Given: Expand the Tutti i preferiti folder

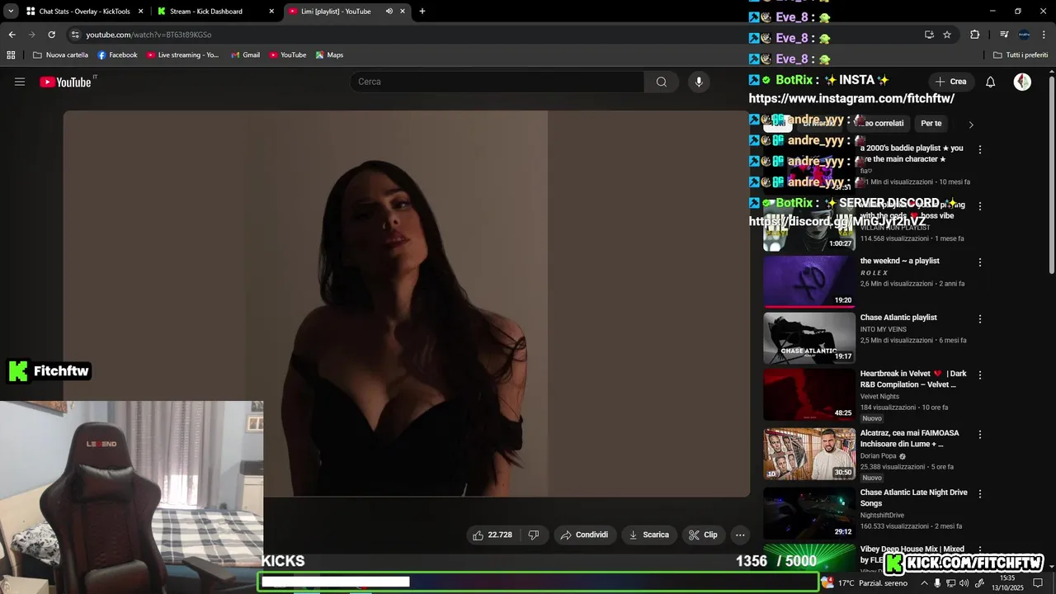Looking at the screenshot, I should [x=1020, y=55].
